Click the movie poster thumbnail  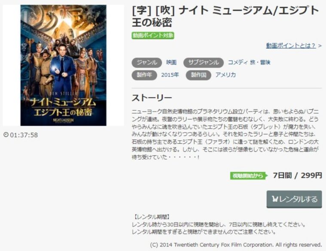[x=64, y=65]
